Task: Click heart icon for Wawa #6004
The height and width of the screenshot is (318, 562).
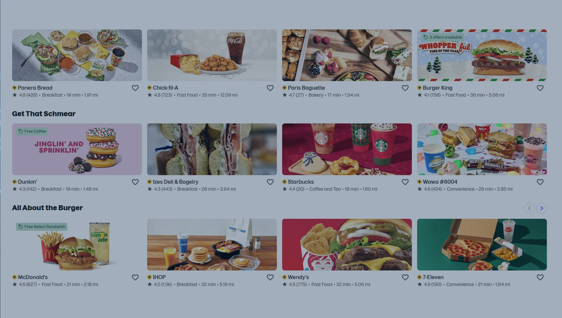Action: click(540, 182)
